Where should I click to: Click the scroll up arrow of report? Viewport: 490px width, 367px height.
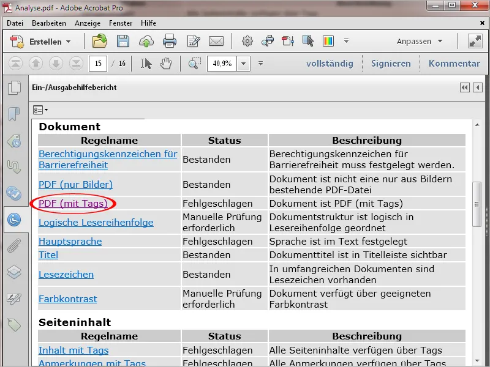477,125
